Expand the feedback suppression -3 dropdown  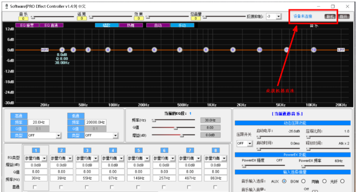pyautogui.click(x=274, y=16)
